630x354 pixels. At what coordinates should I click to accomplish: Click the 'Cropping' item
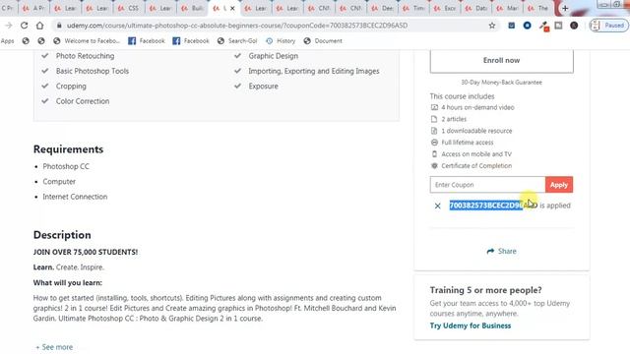71,87
